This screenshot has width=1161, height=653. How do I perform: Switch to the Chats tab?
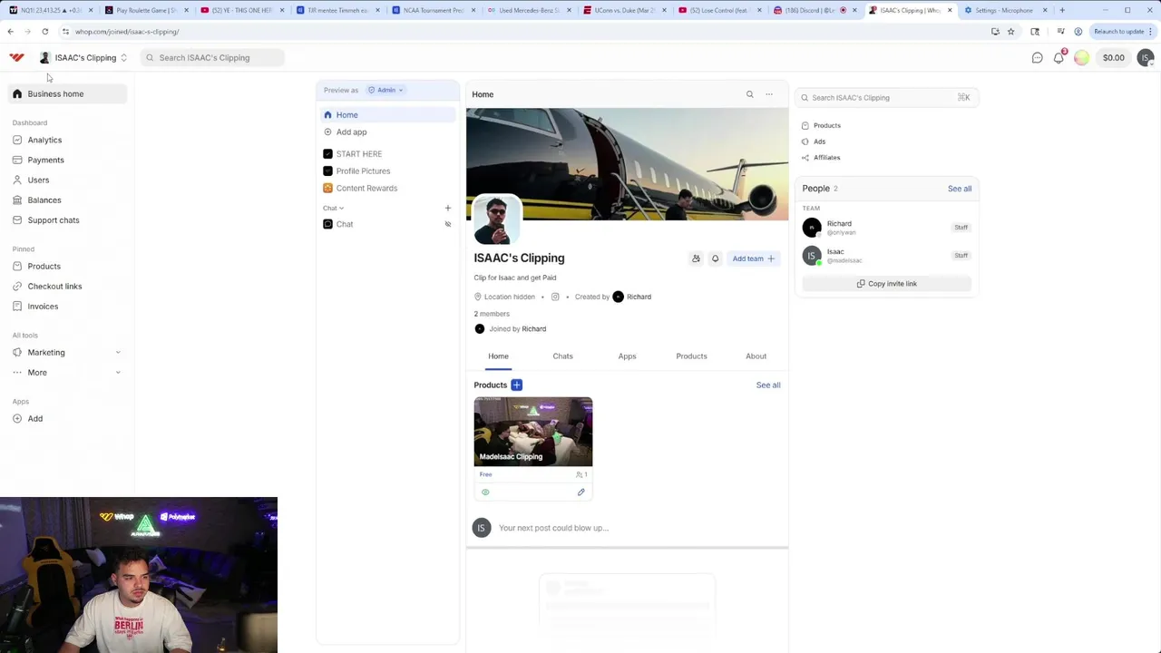tap(562, 356)
